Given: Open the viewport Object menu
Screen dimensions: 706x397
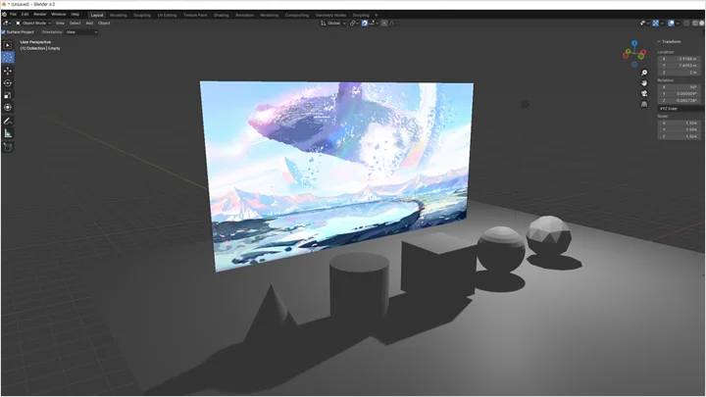Looking at the screenshot, I should point(104,23).
